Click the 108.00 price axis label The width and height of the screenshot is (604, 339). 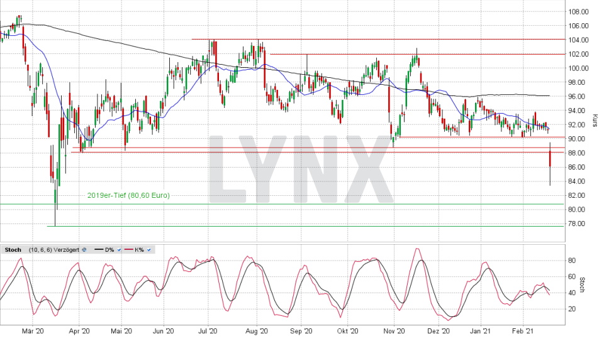pos(579,12)
